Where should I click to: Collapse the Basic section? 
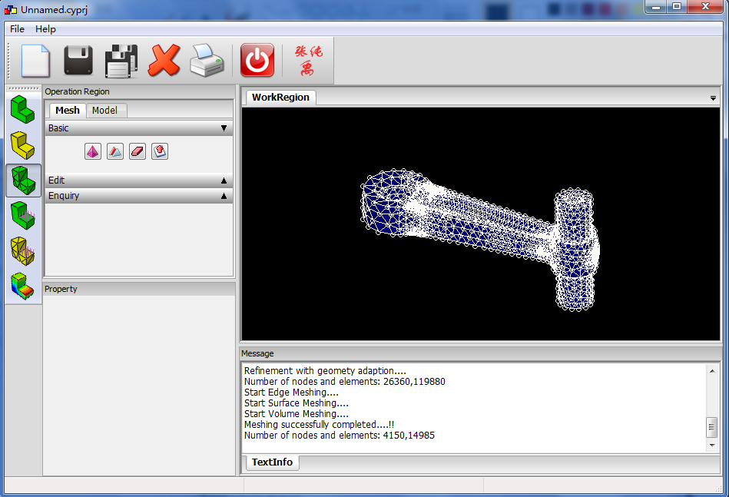138,128
